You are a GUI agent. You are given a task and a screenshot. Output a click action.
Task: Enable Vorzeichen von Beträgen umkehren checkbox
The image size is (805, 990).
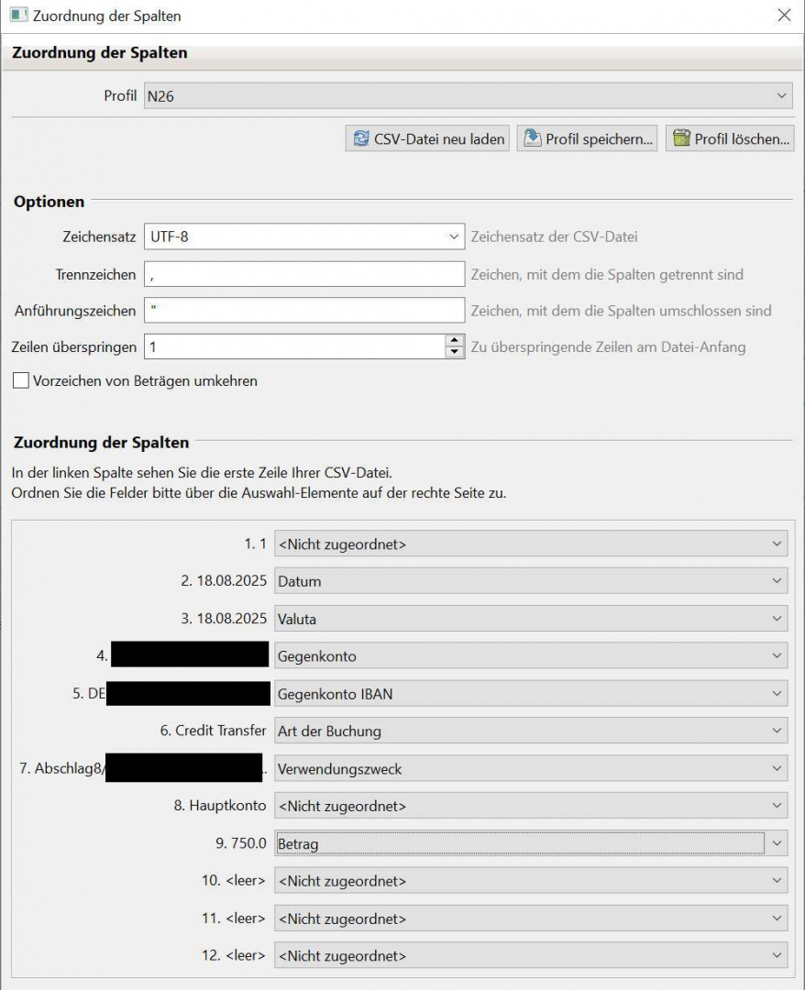21,380
